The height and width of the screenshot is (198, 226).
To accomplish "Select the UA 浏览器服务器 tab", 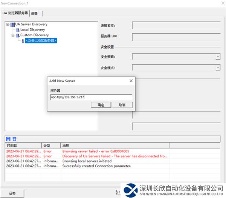I will (x=15, y=13).
